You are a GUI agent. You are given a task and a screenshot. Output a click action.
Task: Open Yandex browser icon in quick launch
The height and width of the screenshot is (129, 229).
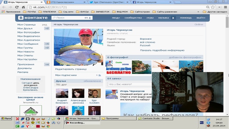coord(28,126)
